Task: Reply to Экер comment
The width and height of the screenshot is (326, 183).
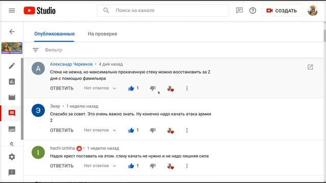Action: click(62, 130)
